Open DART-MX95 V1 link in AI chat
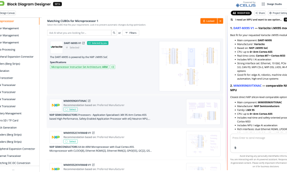 pyautogui.click(x=244, y=28)
